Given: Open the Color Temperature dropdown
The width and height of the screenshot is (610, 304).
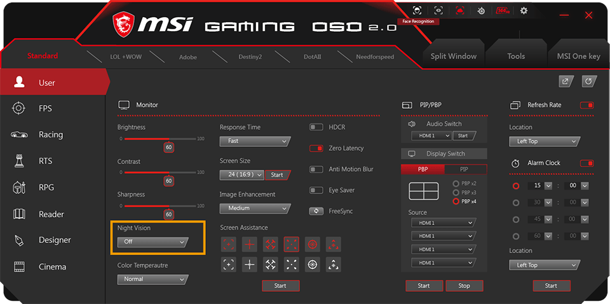Looking at the screenshot, I should [153, 279].
